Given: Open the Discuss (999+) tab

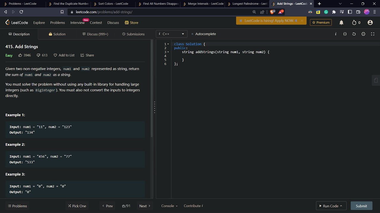Looking at the screenshot, I should [95, 34].
